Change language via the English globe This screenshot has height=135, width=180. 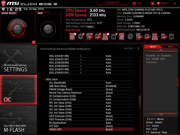[x=162, y=3]
